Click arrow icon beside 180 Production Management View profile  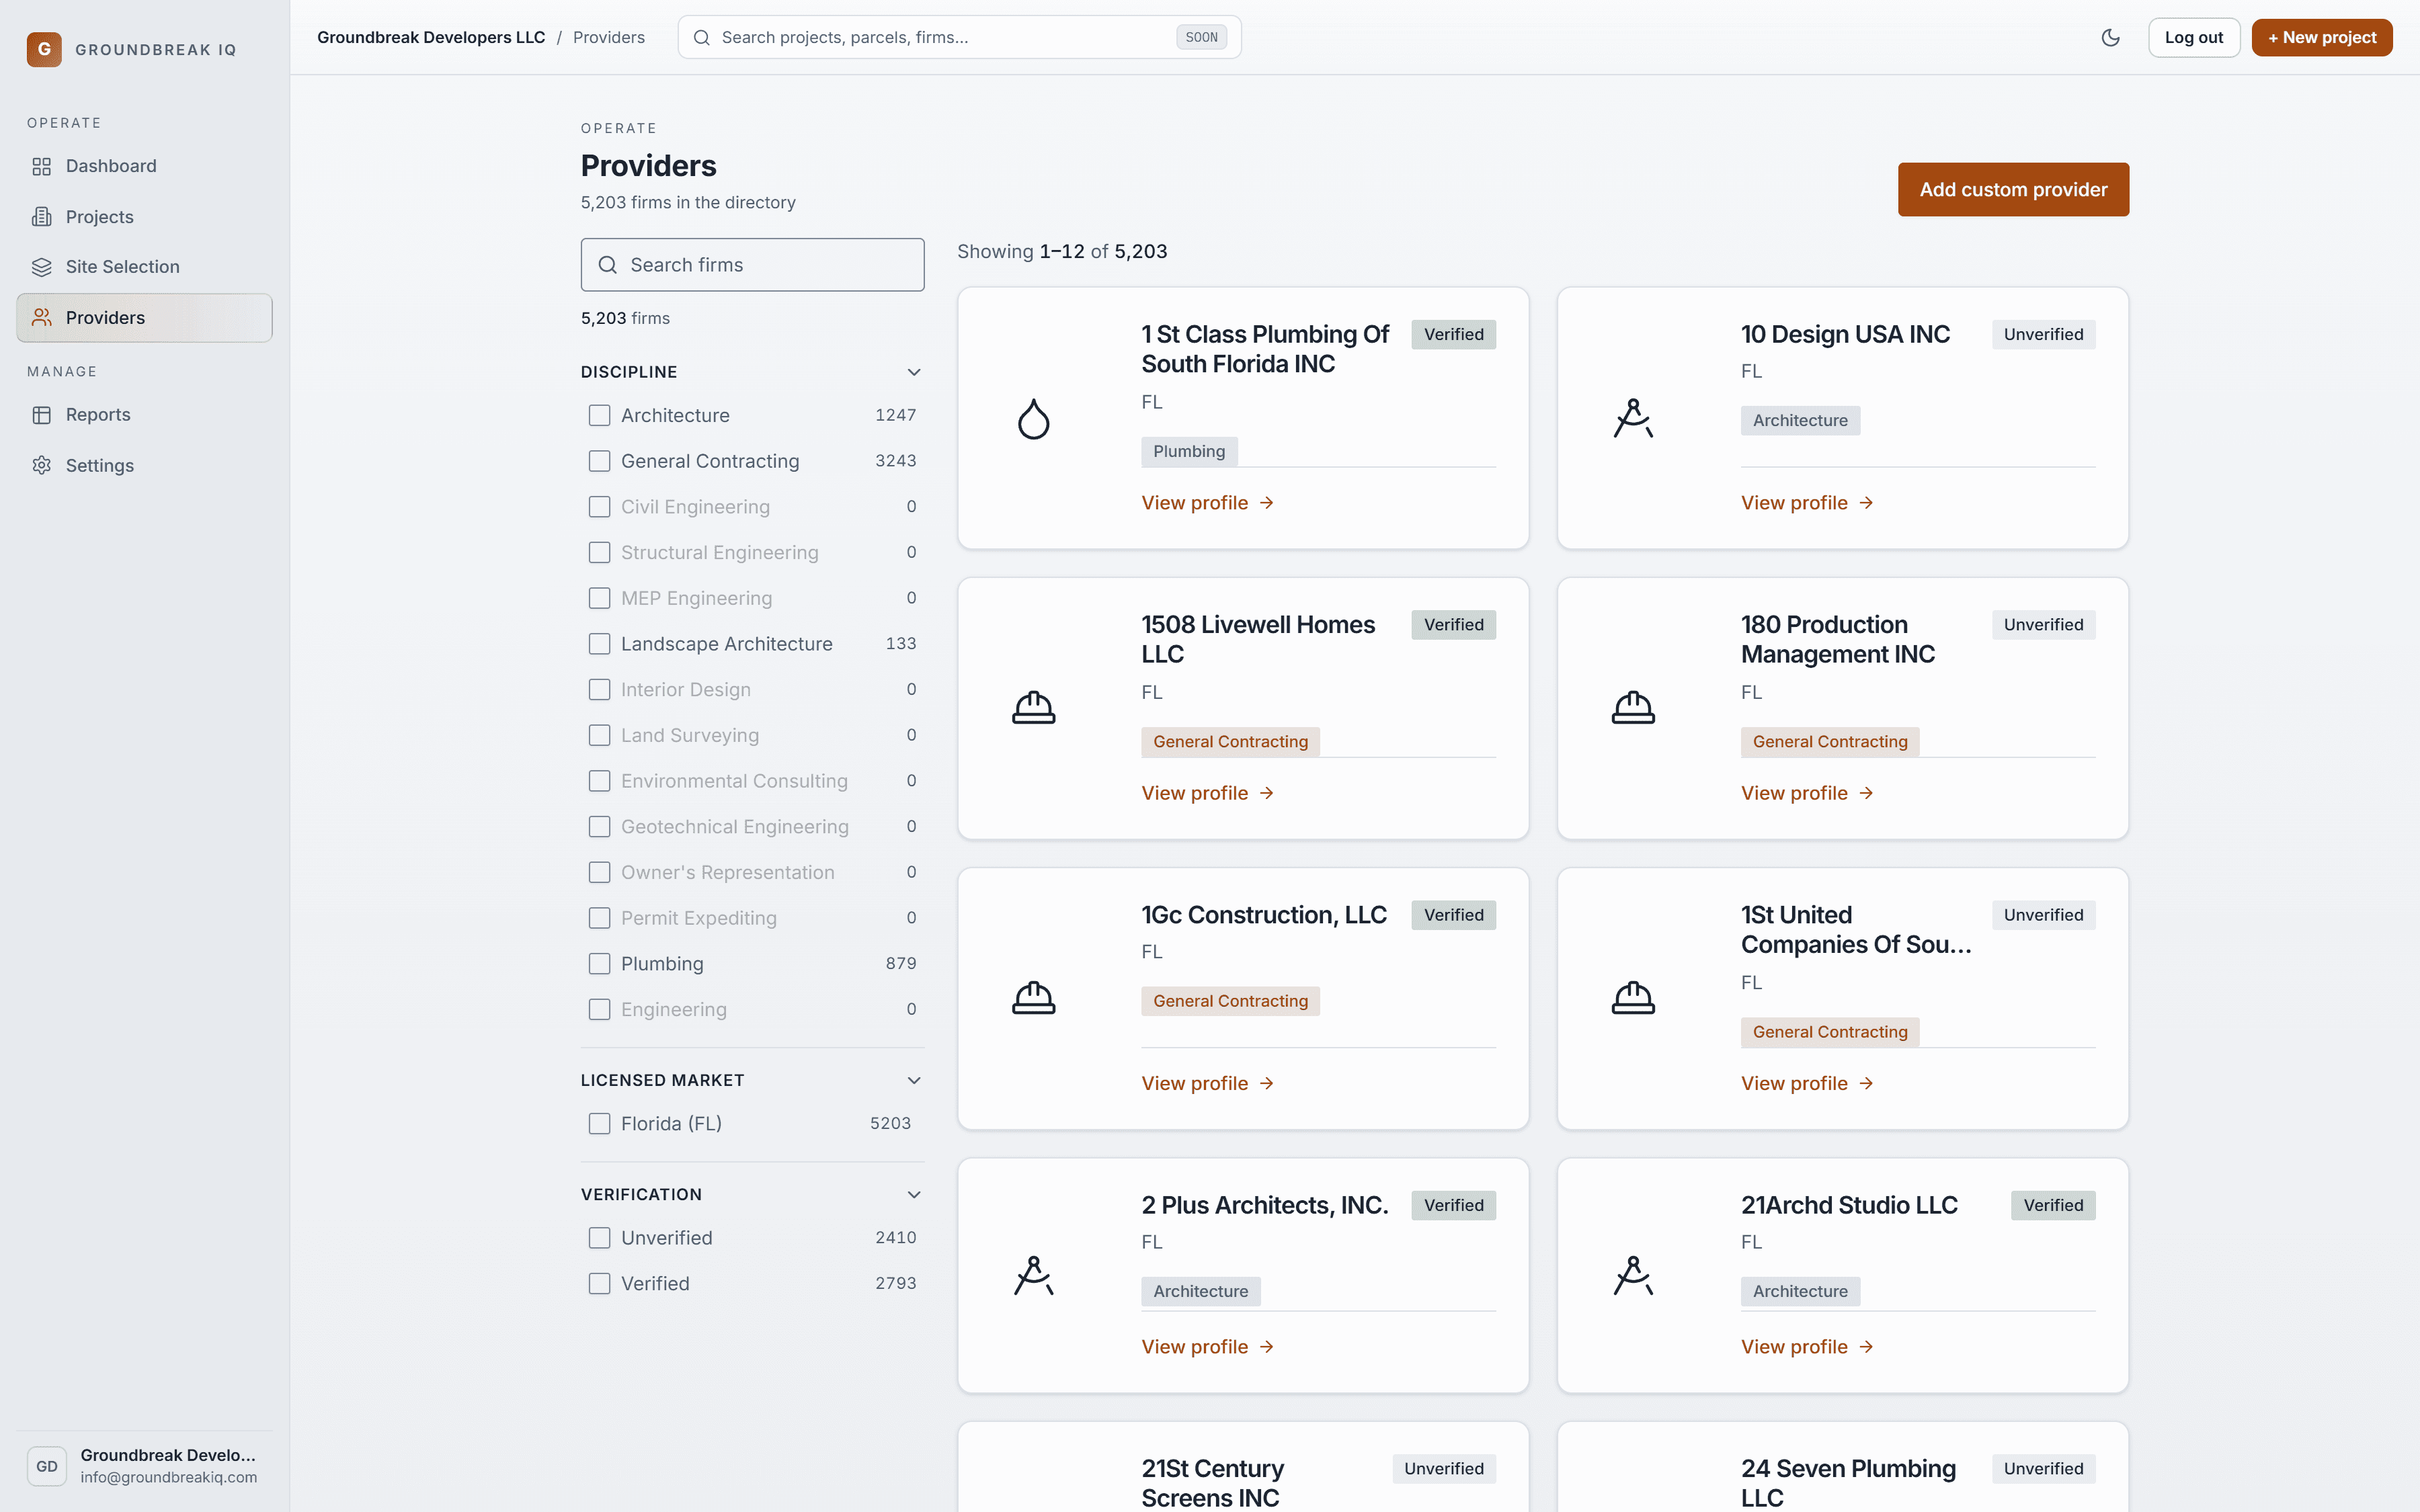tap(1866, 793)
